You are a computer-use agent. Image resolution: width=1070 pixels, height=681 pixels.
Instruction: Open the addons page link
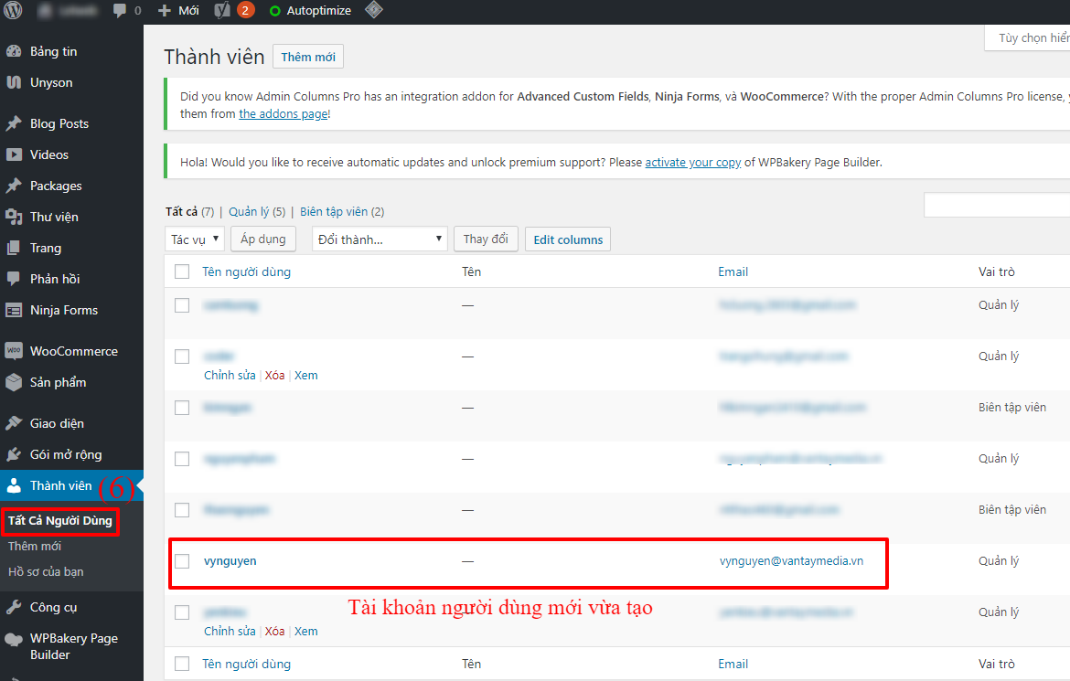[284, 114]
